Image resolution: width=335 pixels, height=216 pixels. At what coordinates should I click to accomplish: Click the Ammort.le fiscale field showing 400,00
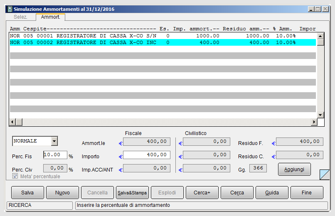tap(147, 142)
